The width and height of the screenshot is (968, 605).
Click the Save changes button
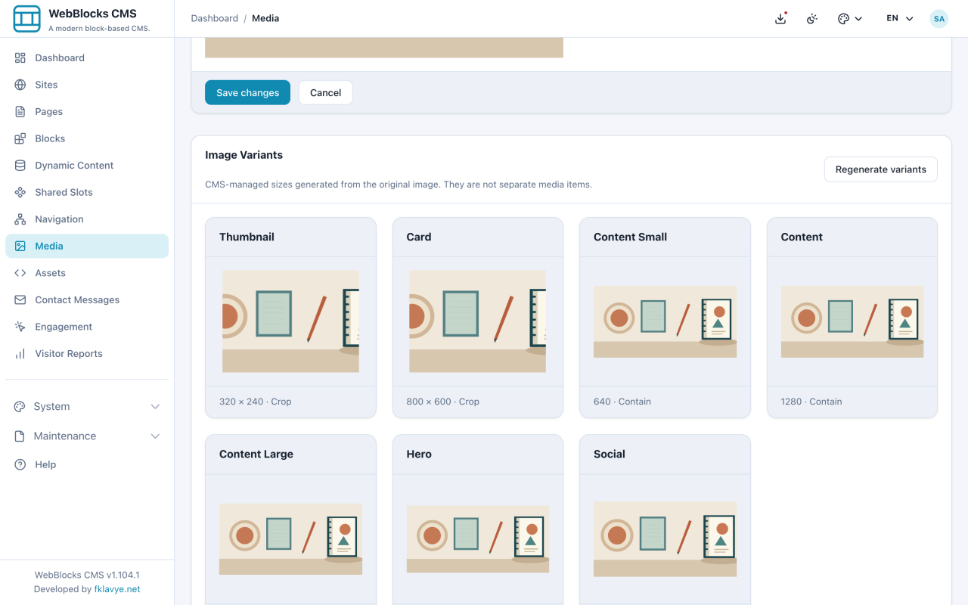coord(247,92)
